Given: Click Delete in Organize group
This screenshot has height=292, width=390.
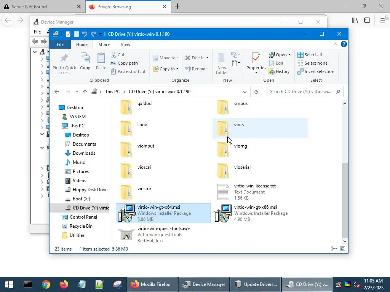Looking at the screenshot, I should (197, 58).
